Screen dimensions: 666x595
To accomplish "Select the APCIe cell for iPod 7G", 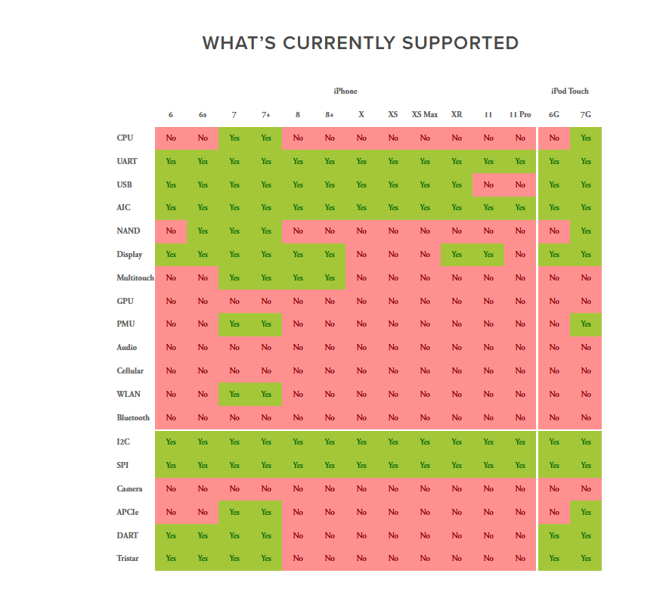I will [x=586, y=512].
